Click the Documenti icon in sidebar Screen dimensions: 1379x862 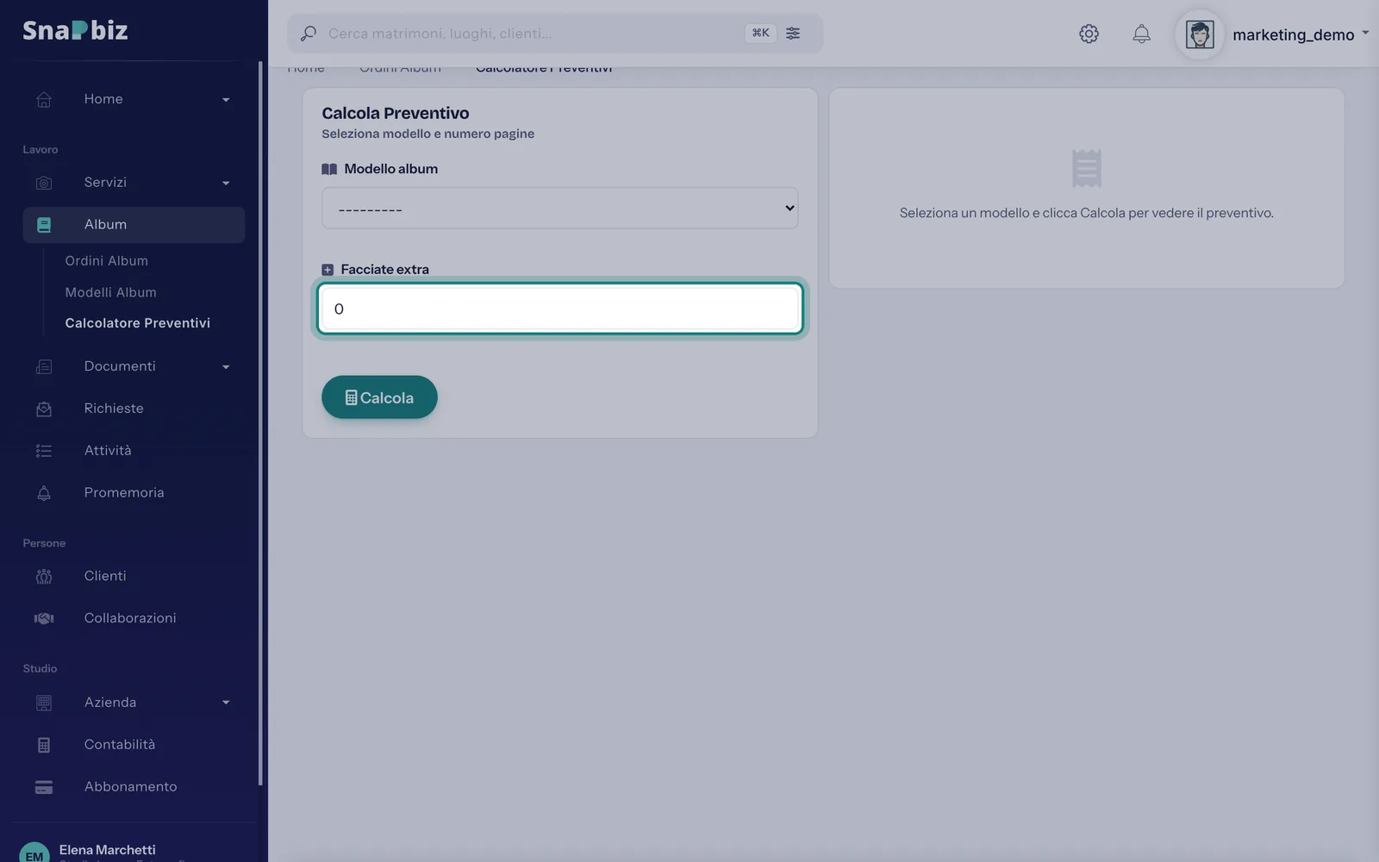(44, 366)
